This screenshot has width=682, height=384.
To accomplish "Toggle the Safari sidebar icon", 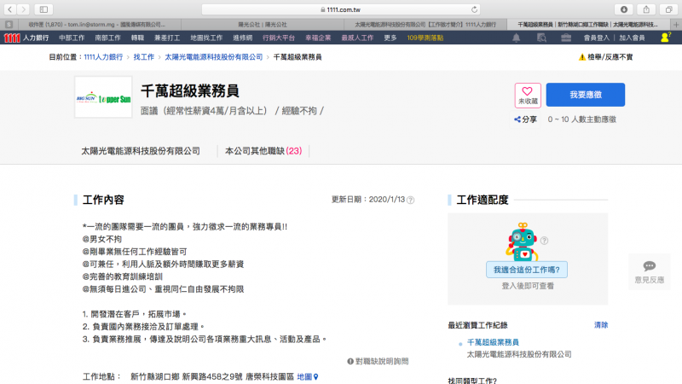I will point(43,9).
